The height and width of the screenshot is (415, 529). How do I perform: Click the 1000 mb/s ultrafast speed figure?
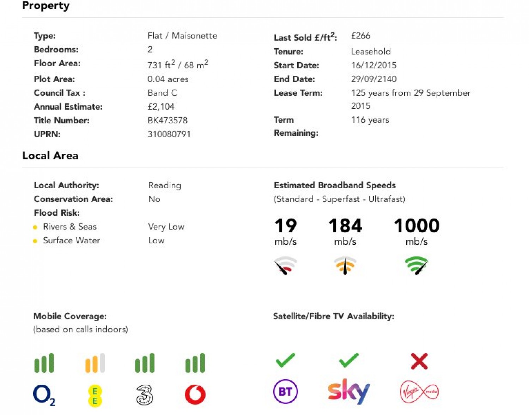[x=416, y=232]
